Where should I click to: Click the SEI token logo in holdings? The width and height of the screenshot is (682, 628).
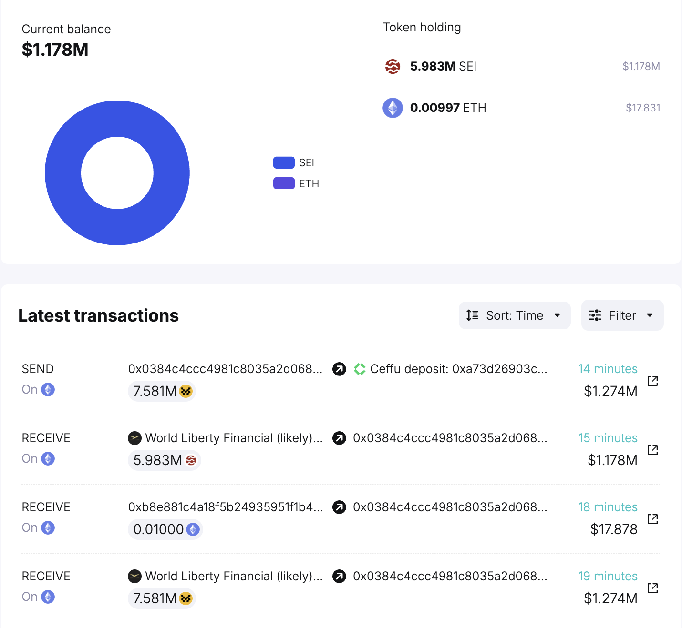click(x=393, y=66)
